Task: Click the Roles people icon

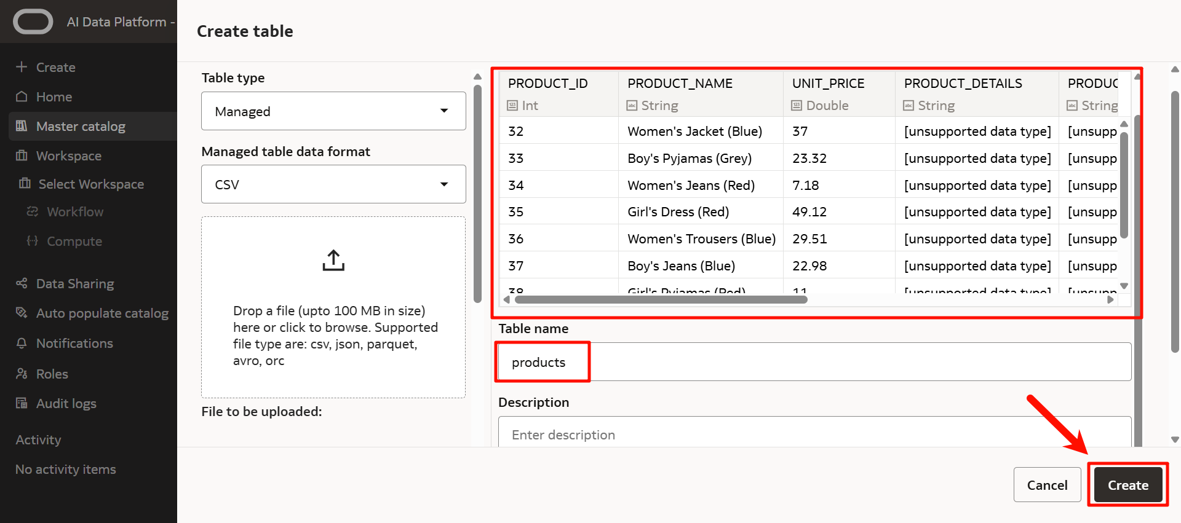Action: coord(22,374)
